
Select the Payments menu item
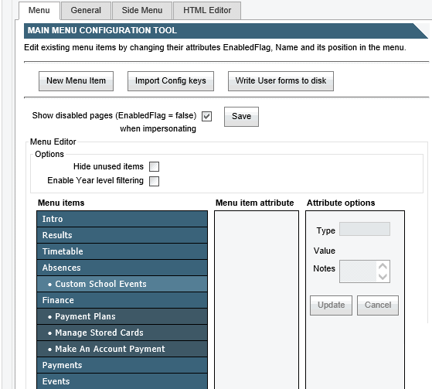(x=122, y=365)
